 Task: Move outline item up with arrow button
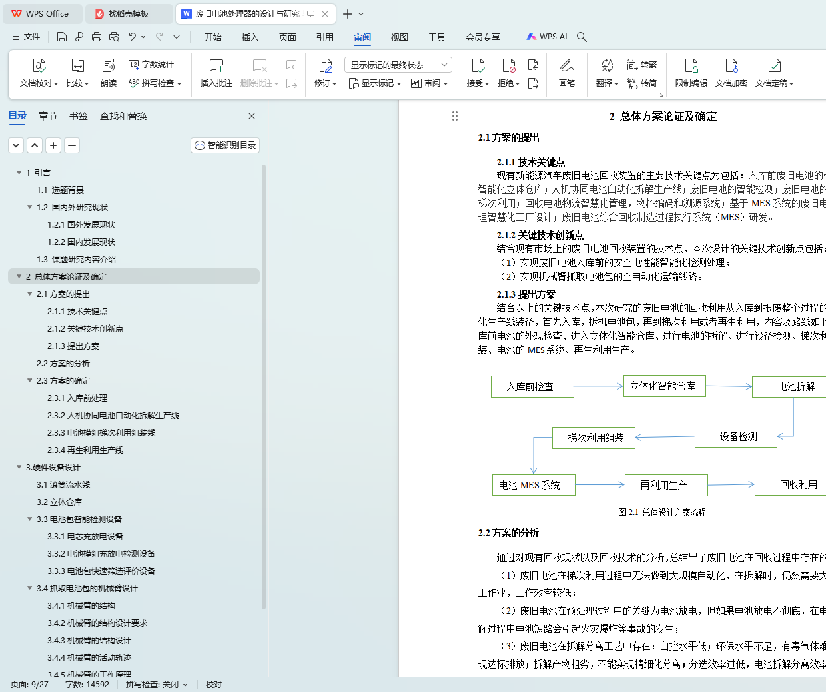[35, 145]
